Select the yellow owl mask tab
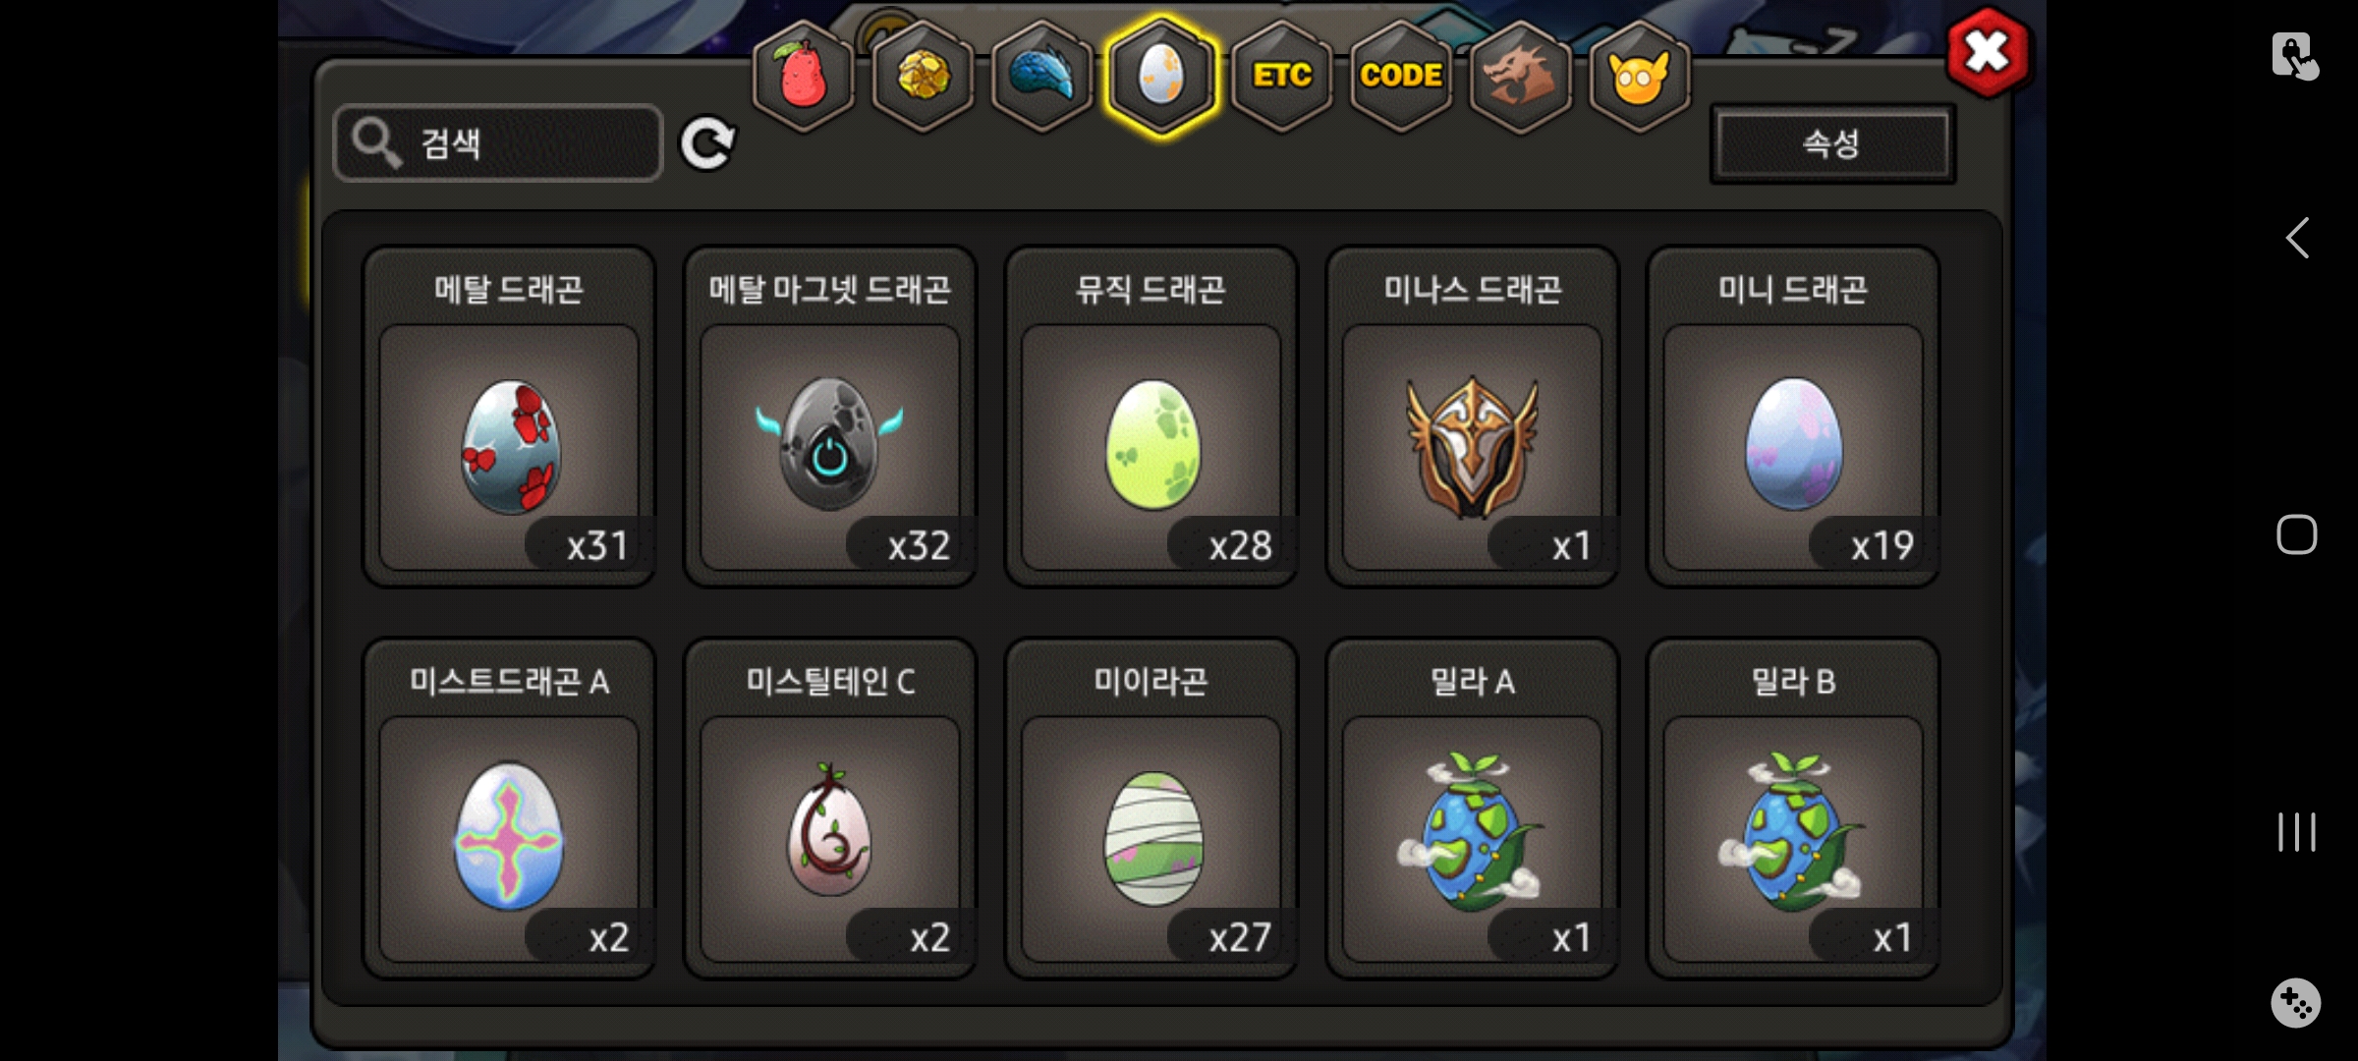 coord(1640,76)
